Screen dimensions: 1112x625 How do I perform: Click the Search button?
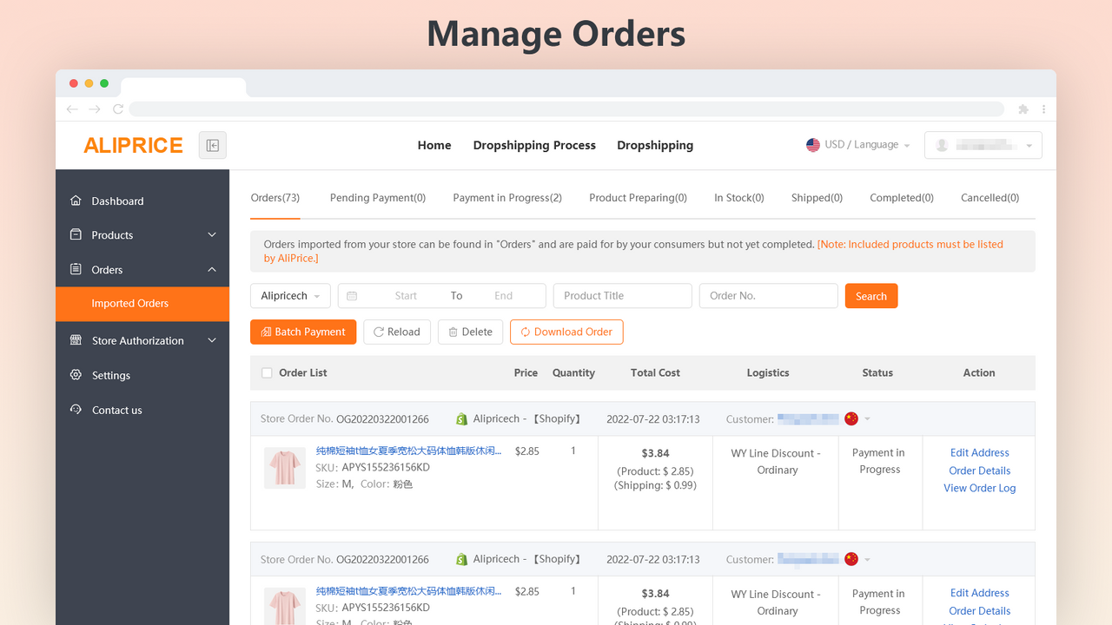tap(870, 295)
